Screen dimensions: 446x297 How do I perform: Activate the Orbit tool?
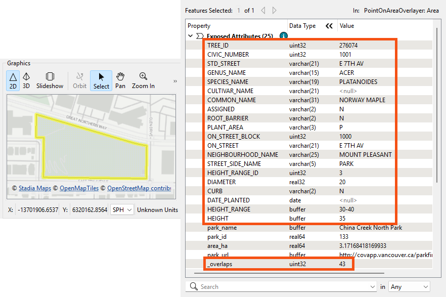click(79, 80)
